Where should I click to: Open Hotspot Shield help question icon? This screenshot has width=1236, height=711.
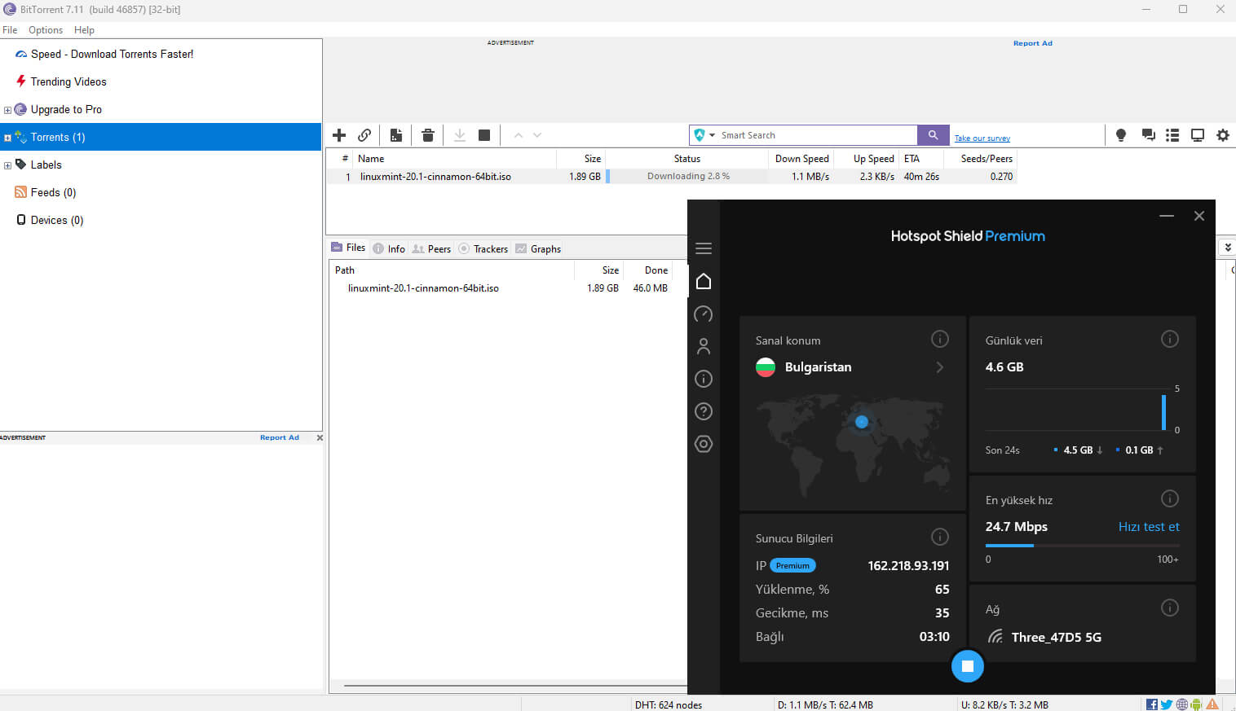click(704, 411)
